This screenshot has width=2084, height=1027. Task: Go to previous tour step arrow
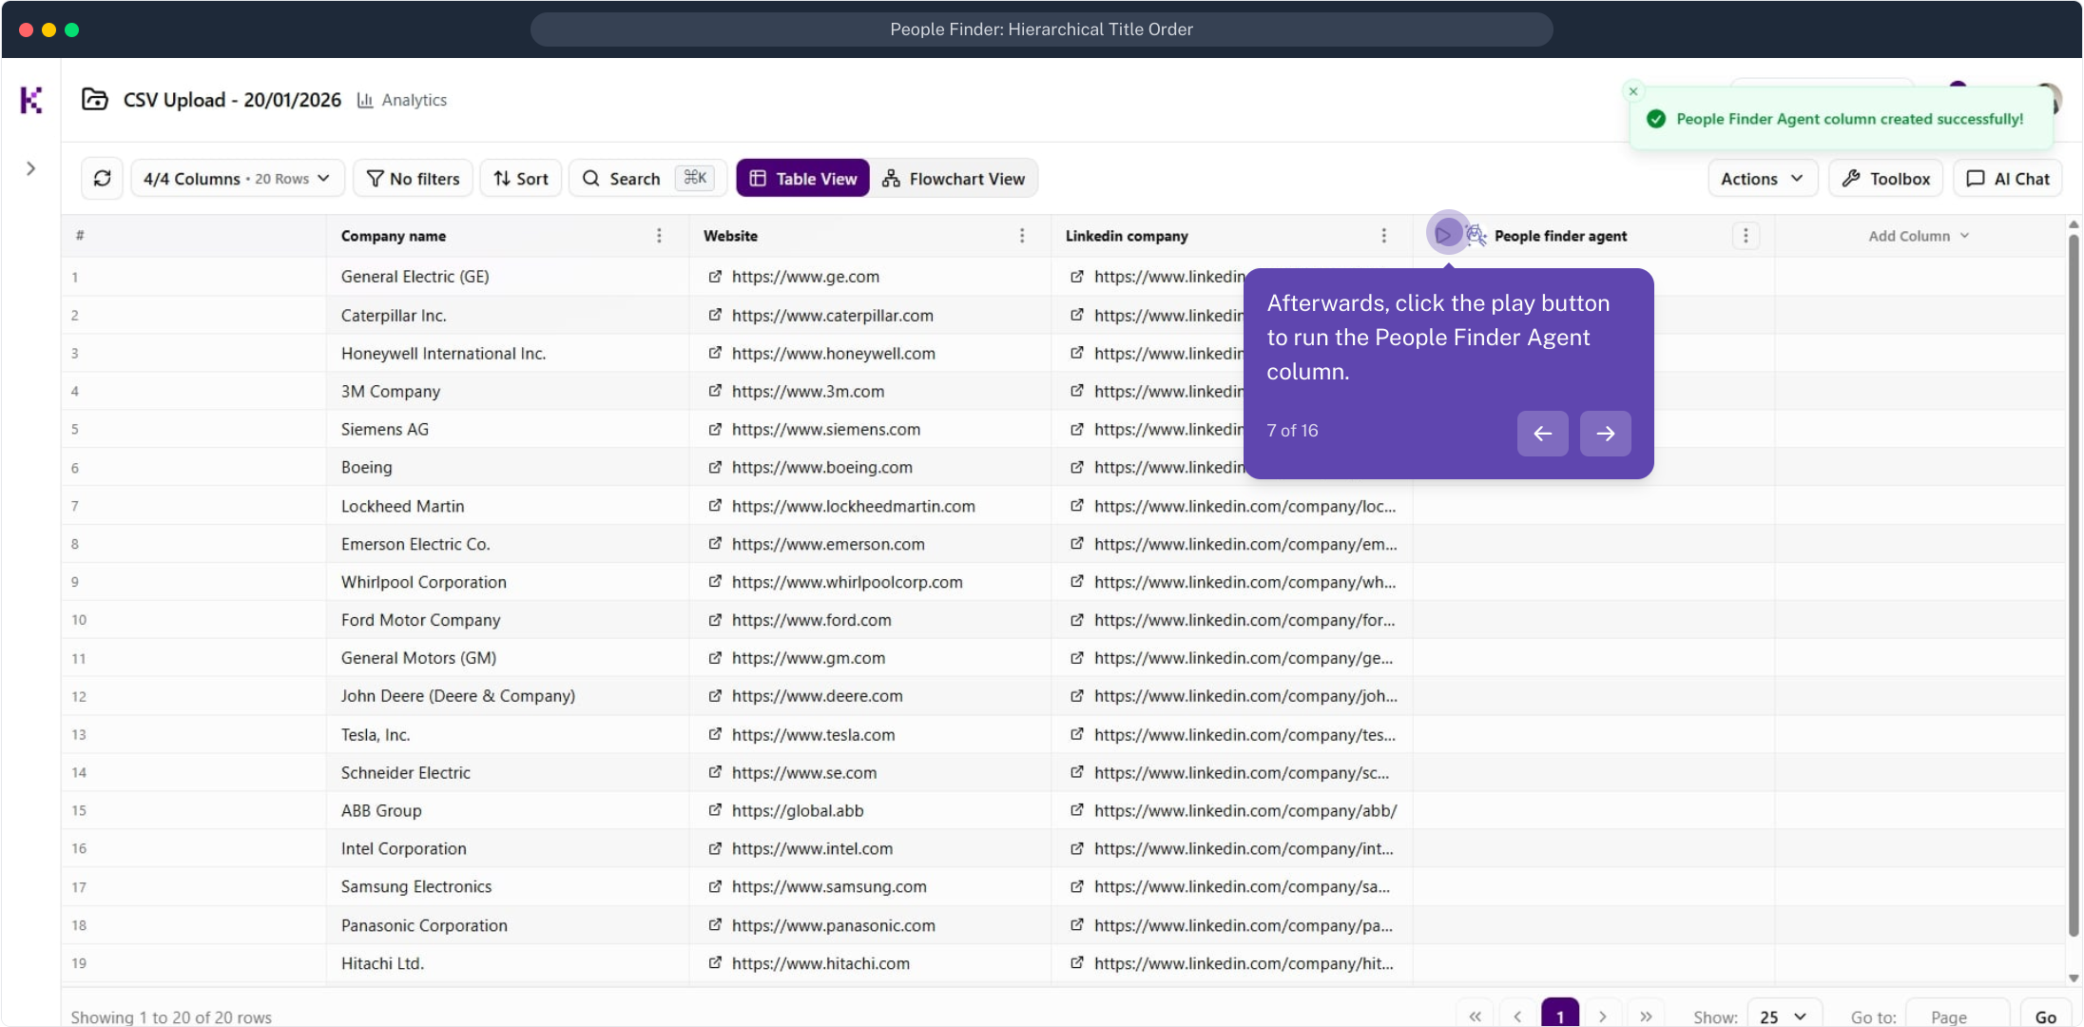(x=1542, y=434)
